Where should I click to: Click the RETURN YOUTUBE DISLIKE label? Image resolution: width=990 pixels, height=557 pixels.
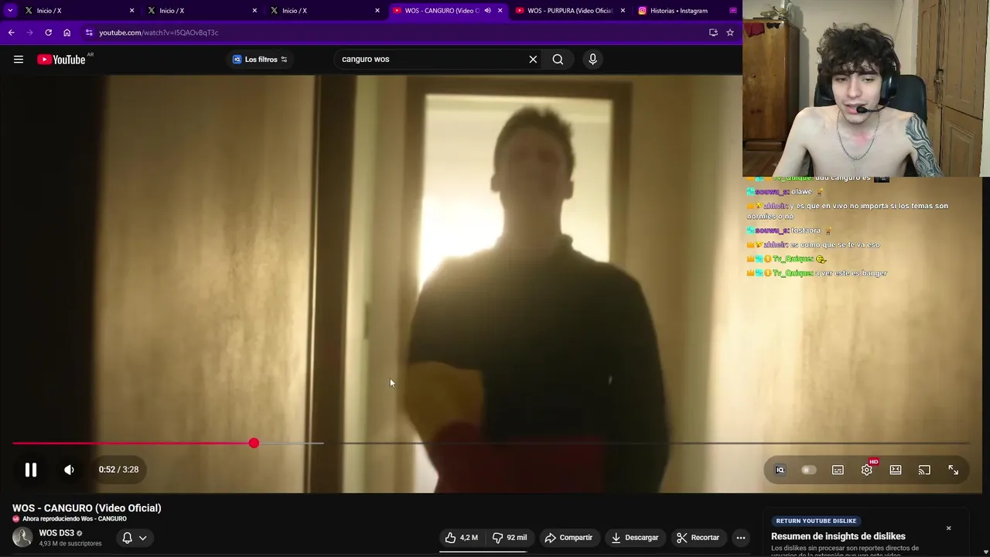(x=816, y=521)
